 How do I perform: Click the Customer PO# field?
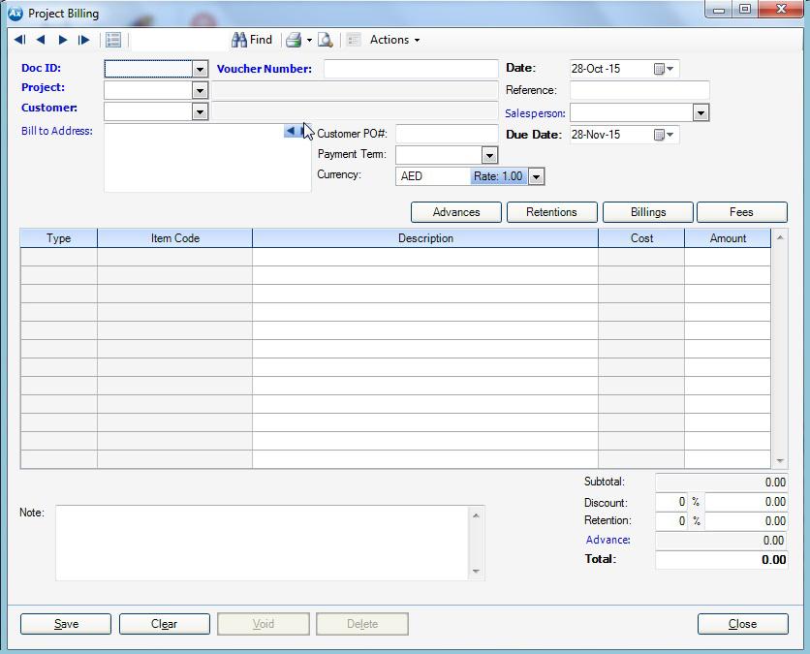pos(447,134)
